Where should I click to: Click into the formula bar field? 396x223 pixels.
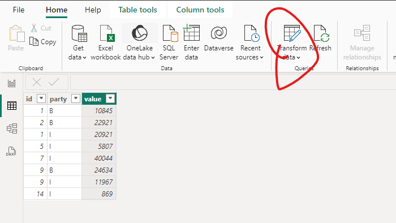click(x=233, y=82)
